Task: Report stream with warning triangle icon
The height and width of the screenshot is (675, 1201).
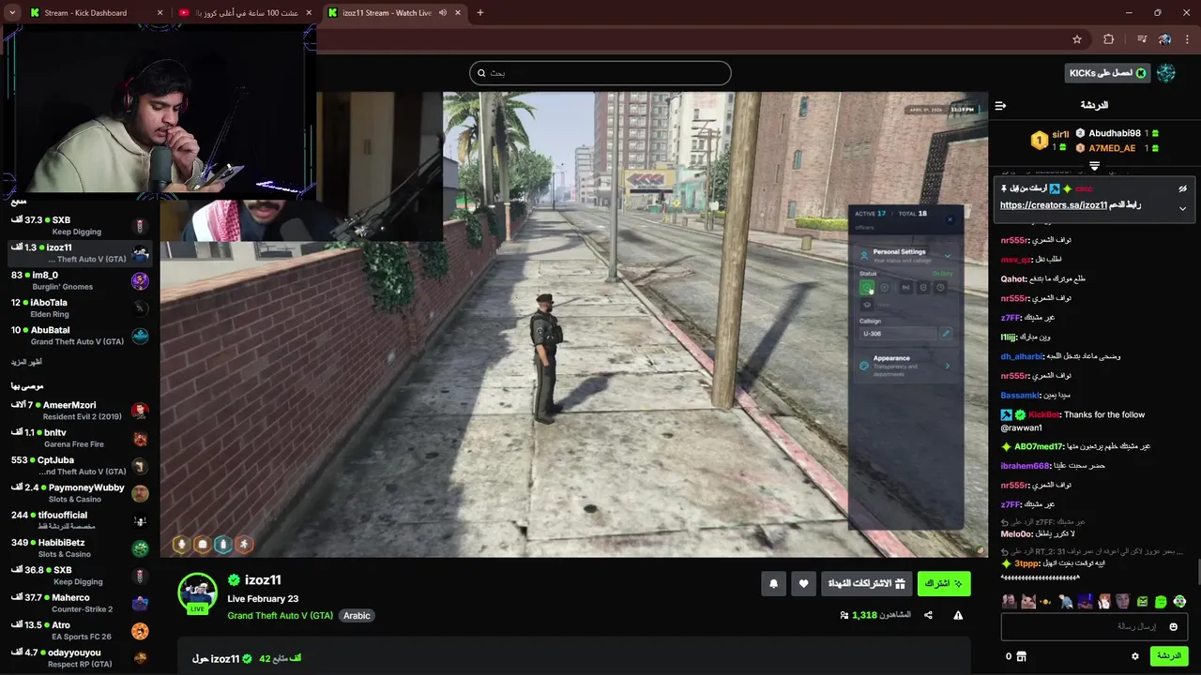Action: tap(958, 615)
